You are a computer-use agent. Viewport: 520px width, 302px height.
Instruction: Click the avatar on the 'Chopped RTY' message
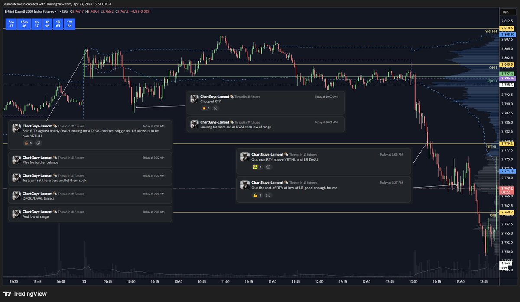tap(195, 99)
